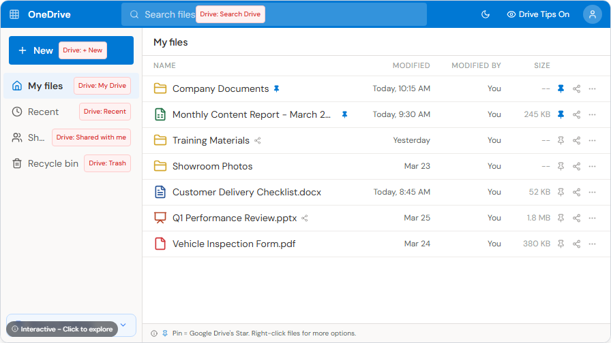This screenshot has height=343, width=611.
Task: Sort by MODIFIED column header
Action: (x=411, y=65)
